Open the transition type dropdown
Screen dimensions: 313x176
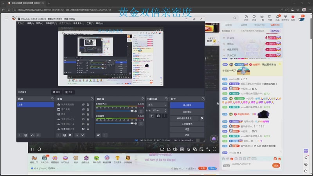pyautogui.click(x=157, y=104)
